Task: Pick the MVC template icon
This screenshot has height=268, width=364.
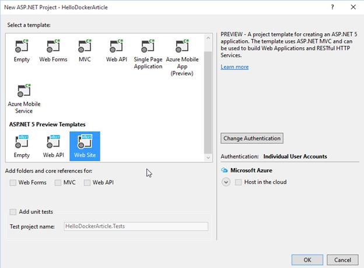Action: [85, 46]
